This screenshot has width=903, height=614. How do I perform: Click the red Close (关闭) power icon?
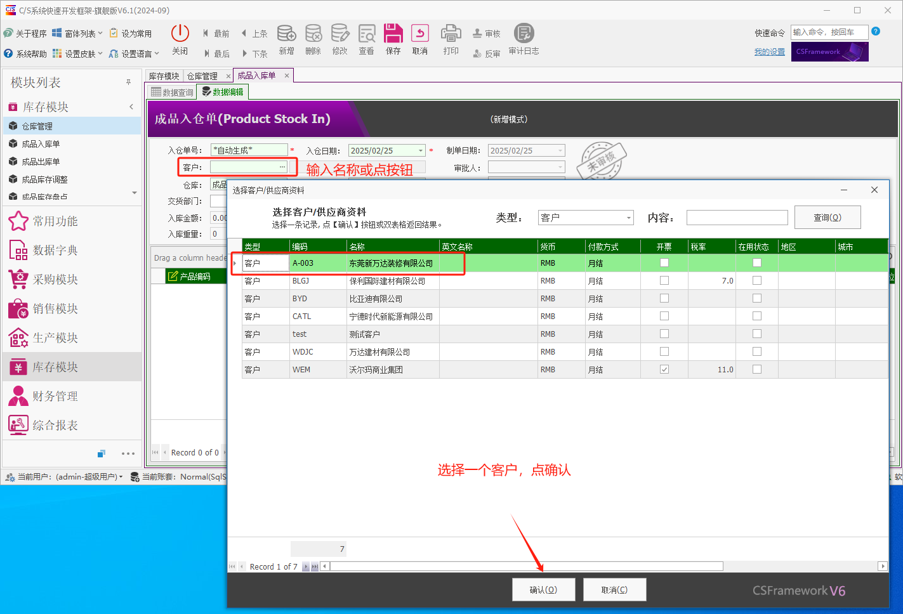click(x=180, y=33)
